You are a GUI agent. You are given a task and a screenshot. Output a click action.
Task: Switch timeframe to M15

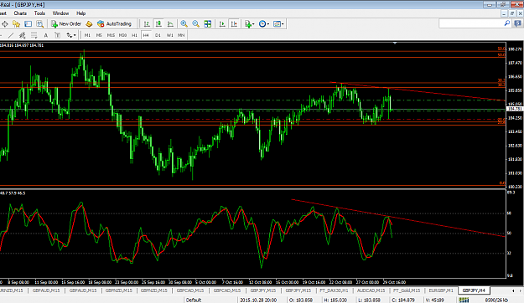(111, 35)
